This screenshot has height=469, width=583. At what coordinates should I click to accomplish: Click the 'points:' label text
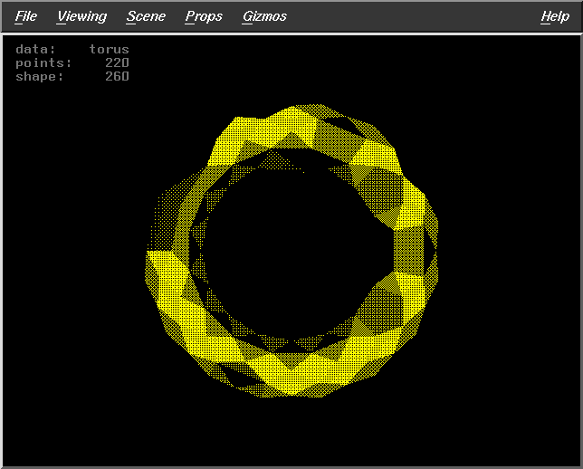point(43,62)
